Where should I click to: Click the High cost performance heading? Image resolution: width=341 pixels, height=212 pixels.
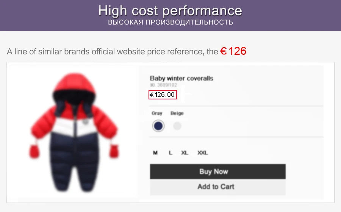tap(170, 11)
